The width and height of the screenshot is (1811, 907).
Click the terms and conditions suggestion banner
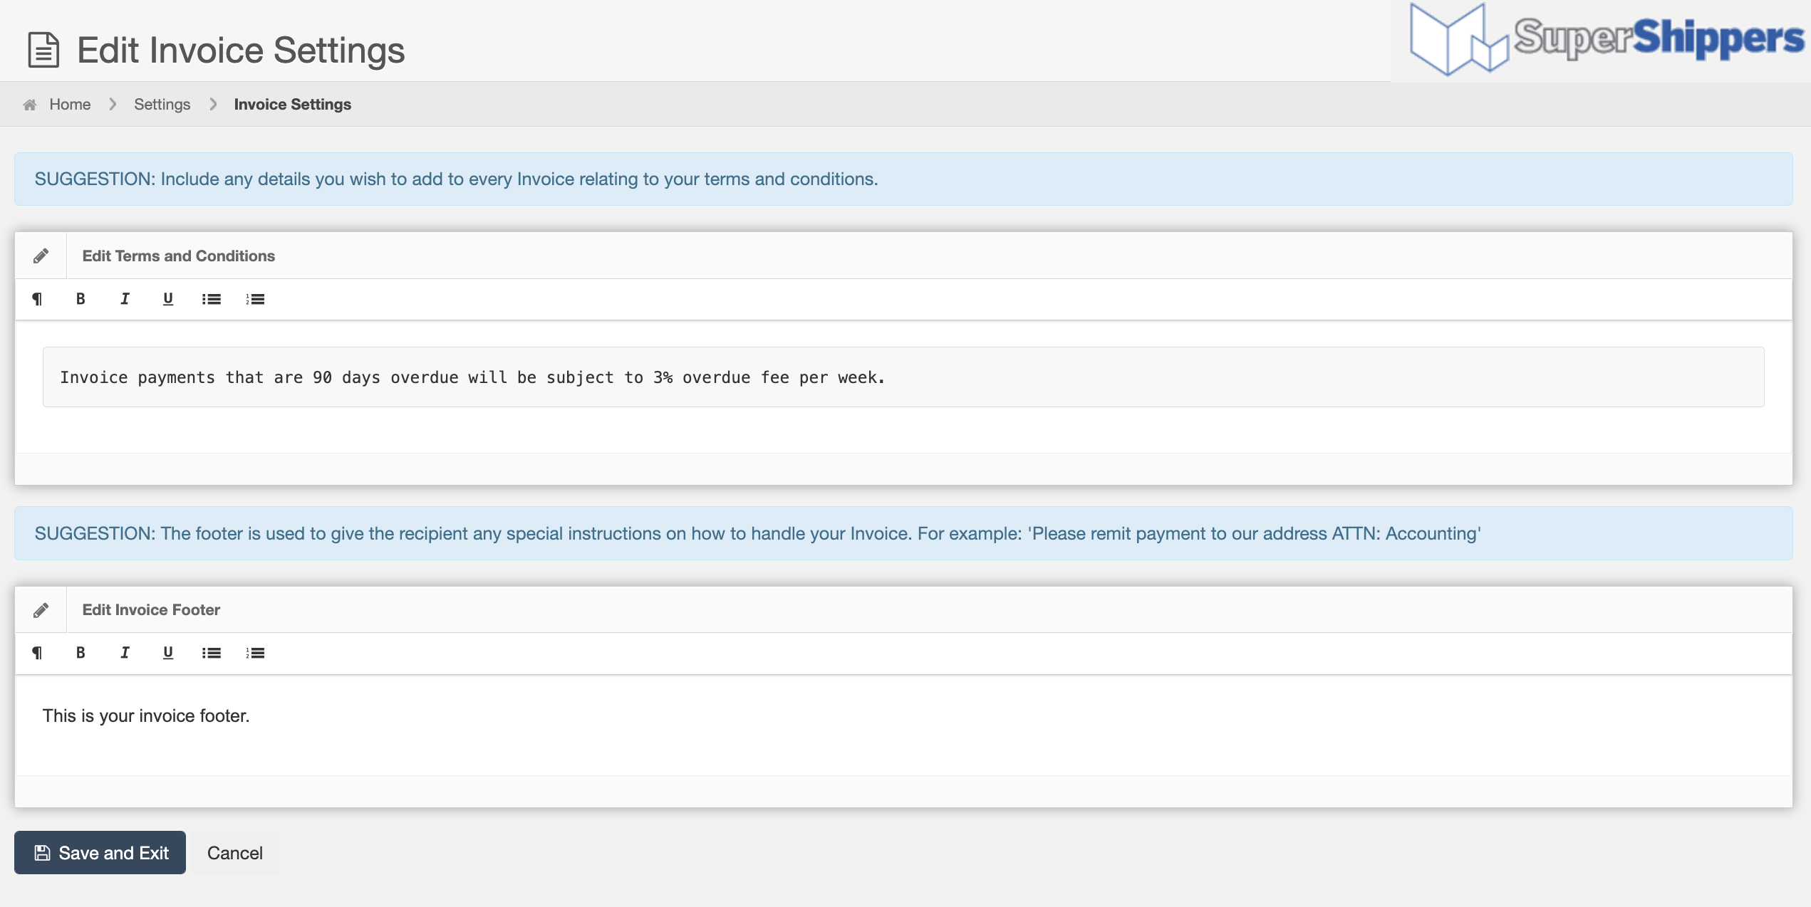point(903,179)
